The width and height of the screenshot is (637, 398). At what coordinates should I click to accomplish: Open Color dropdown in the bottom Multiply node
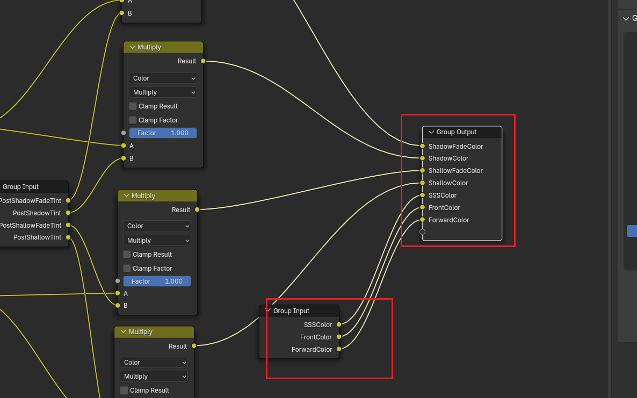click(x=154, y=363)
